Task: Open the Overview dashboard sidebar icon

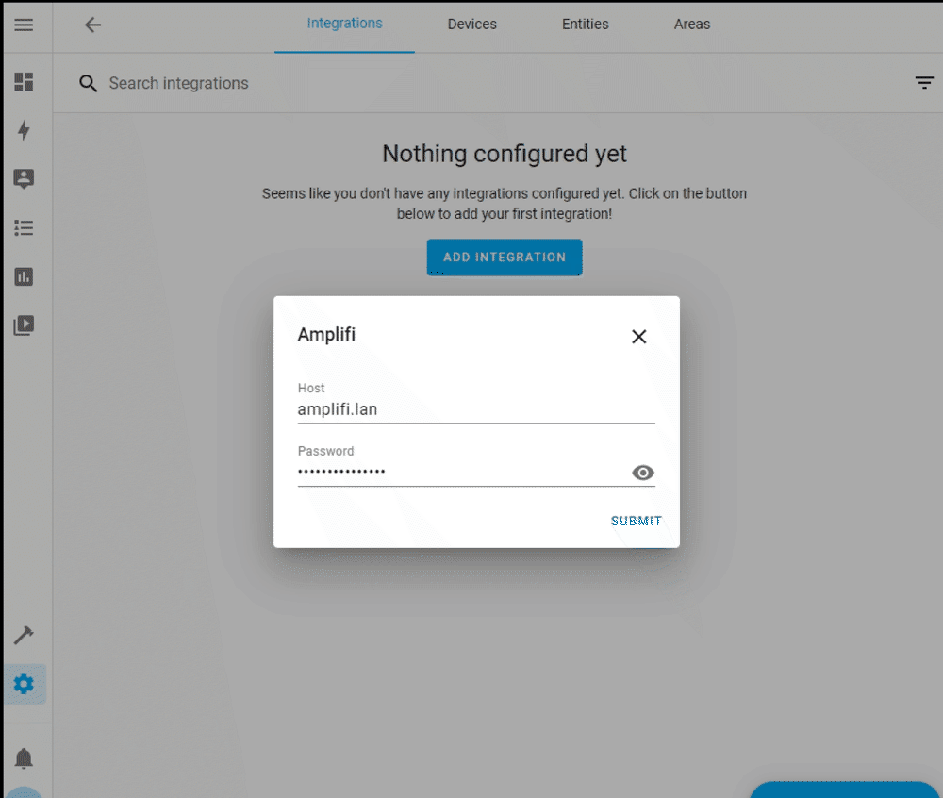Action: pos(24,82)
